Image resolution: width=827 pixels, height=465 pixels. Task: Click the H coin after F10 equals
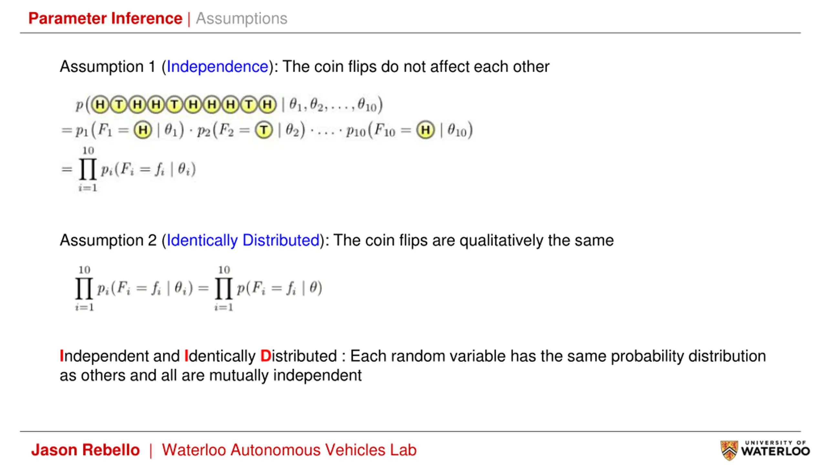tap(425, 130)
